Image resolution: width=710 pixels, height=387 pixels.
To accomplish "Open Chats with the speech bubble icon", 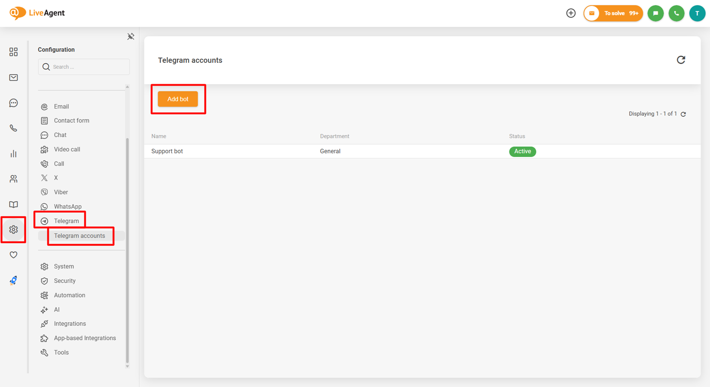I will click(x=13, y=103).
